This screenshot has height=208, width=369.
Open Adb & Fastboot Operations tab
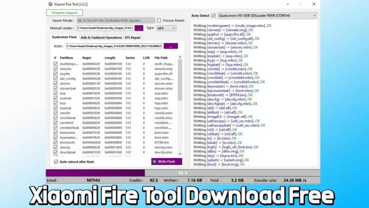click(x=101, y=38)
